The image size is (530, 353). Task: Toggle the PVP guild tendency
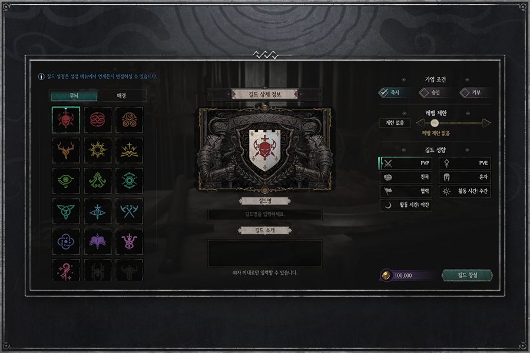(x=405, y=163)
